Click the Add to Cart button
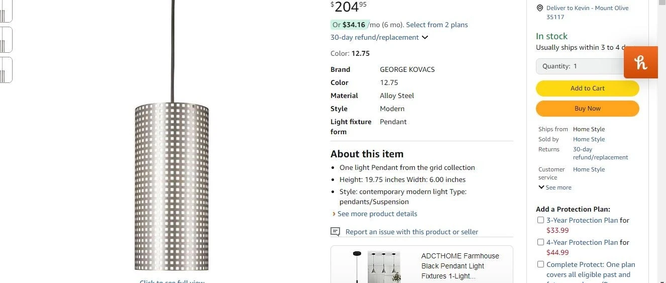The height and width of the screenshot is (283, 666). coord(587,88)
